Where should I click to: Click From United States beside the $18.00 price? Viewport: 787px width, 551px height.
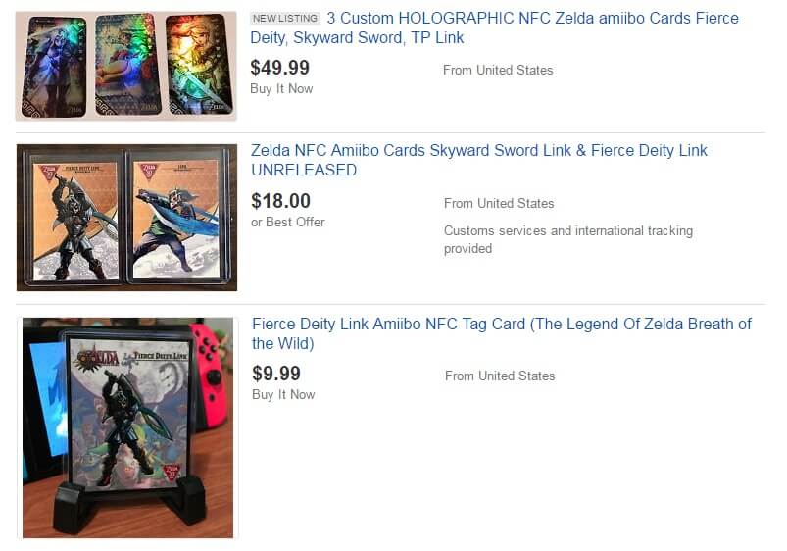(499, 203)
